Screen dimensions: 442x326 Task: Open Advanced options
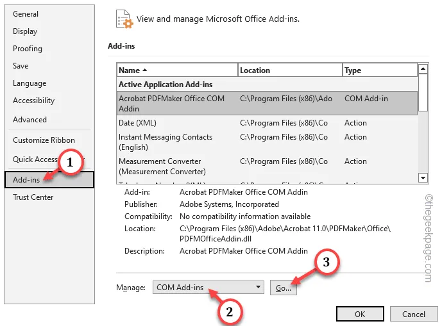point(30,119)
